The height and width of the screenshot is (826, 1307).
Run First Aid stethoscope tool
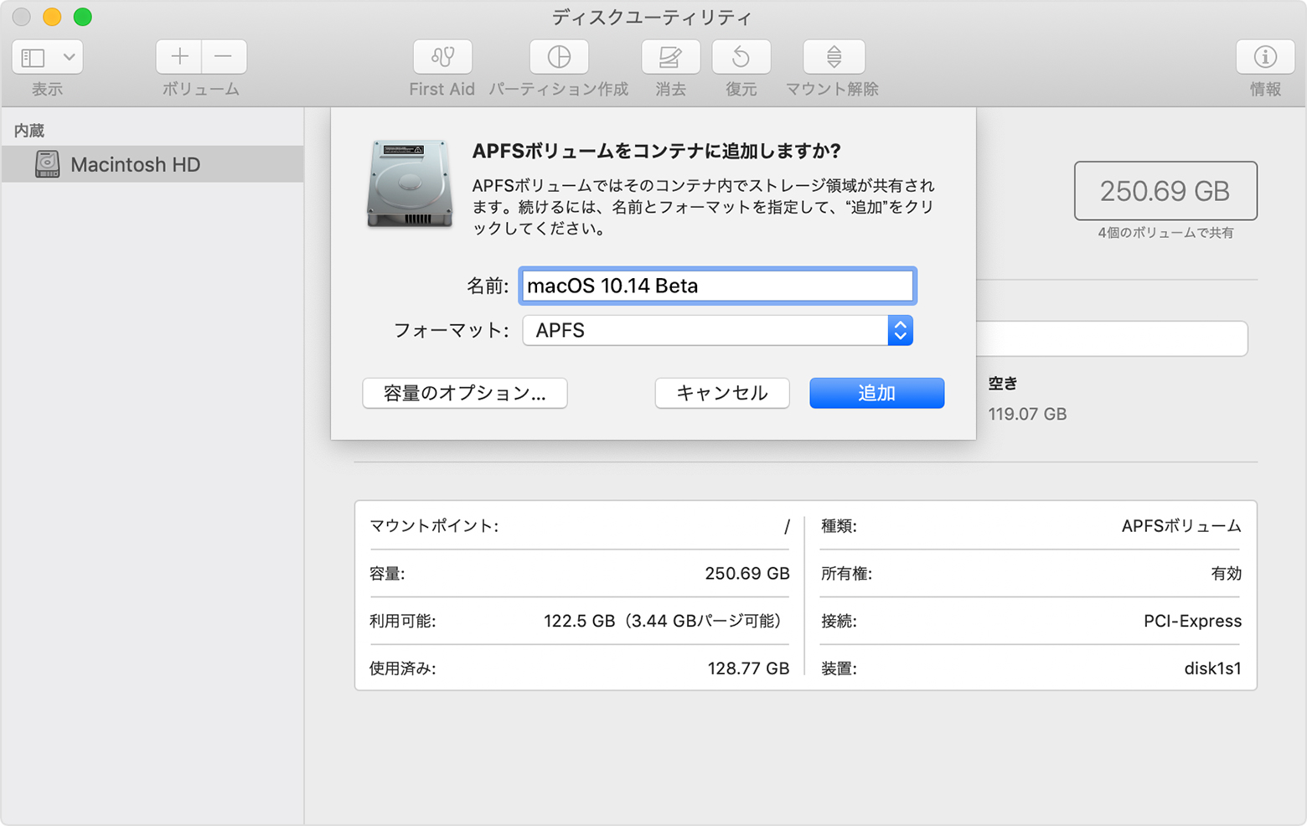click(x=442, y=57)
